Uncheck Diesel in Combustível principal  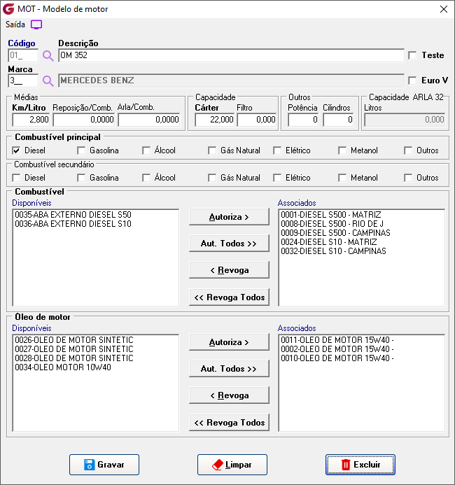point(16,150)
